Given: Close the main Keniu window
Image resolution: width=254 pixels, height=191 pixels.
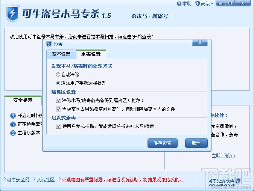Looking at the screenshot, I should click(242, 3).
